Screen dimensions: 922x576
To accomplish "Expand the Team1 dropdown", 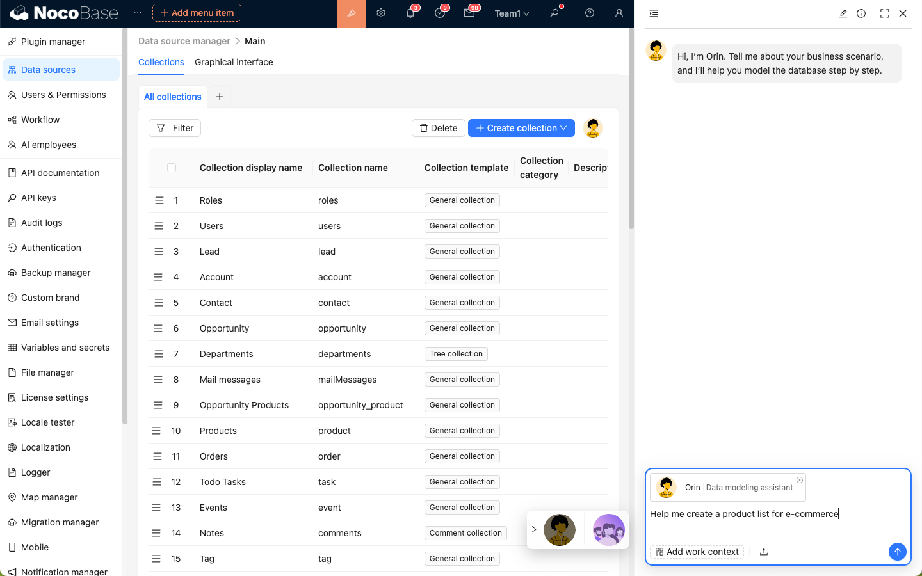I will (512, 13).
